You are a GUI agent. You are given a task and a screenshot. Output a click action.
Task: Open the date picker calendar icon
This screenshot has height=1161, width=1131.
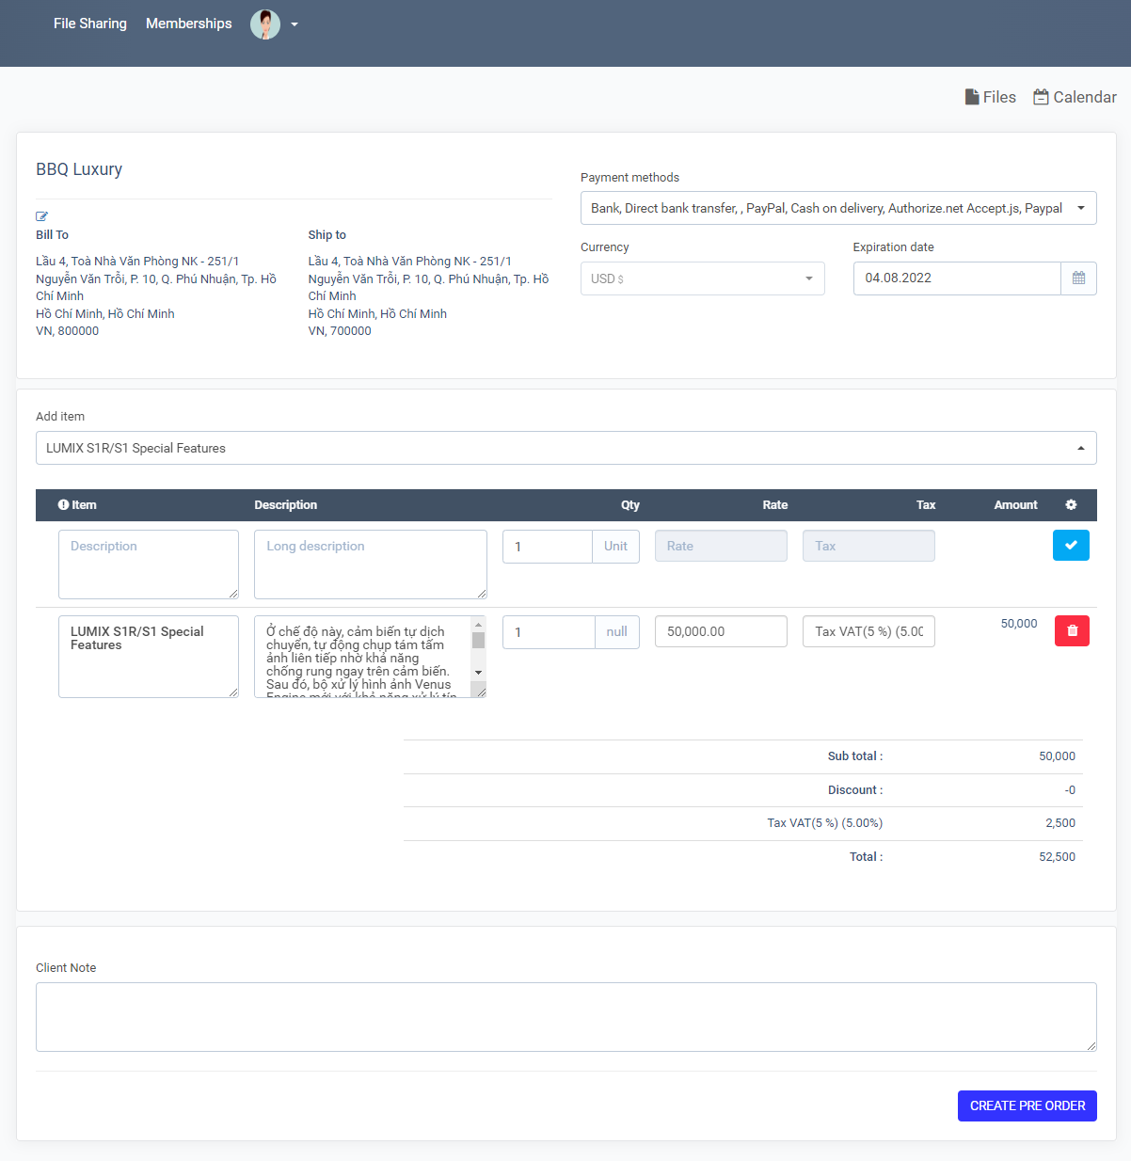point(1078,278)
